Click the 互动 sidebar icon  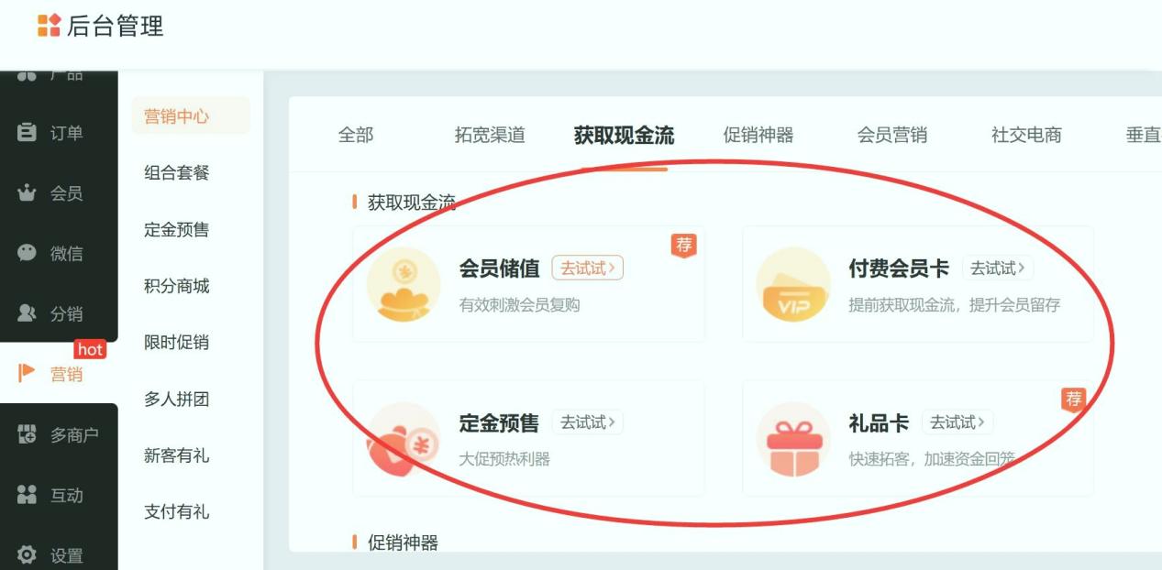28,495
